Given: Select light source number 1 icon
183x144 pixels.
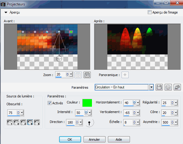Looking at the screenshot, I should tap(10, 122).
